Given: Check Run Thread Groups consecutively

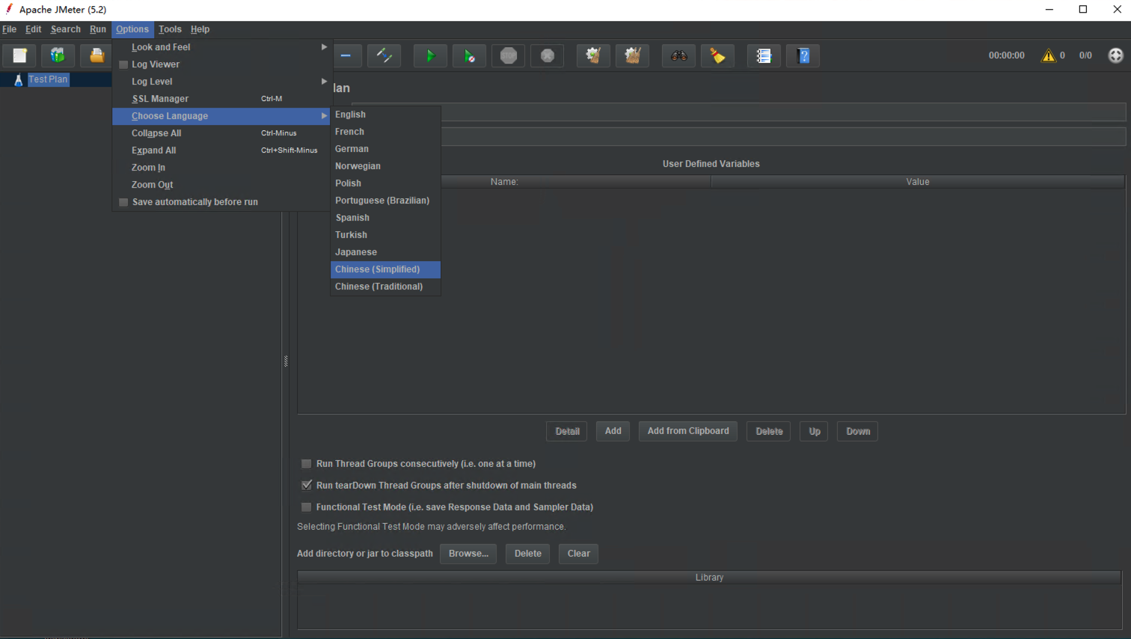Looking at the screenshot, I should (x=307, y=464).
